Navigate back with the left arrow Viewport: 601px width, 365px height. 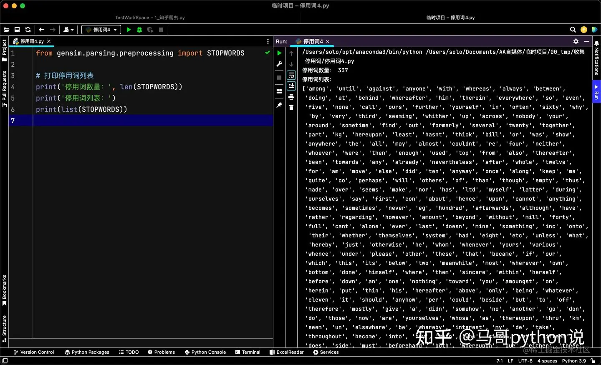[x=41, y=30]
